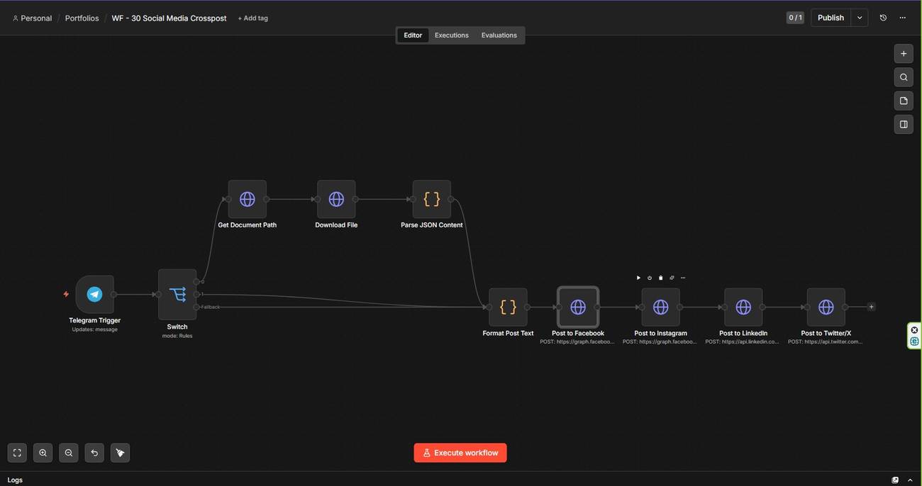Click Add tag next to workflow name

[x=252, y=18]
